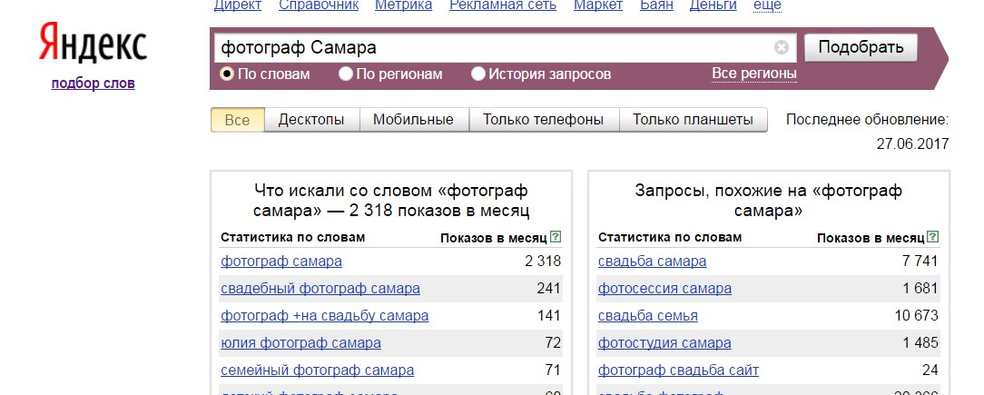This screenshot has height=395, width=984.
Task: Open the свадебный фотограф самара link
Action: [x=320, y=289]
